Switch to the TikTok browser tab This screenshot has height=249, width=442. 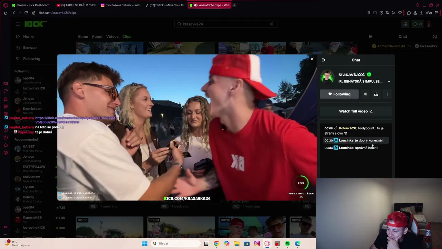pyautogui.click(x=165, y=5)
